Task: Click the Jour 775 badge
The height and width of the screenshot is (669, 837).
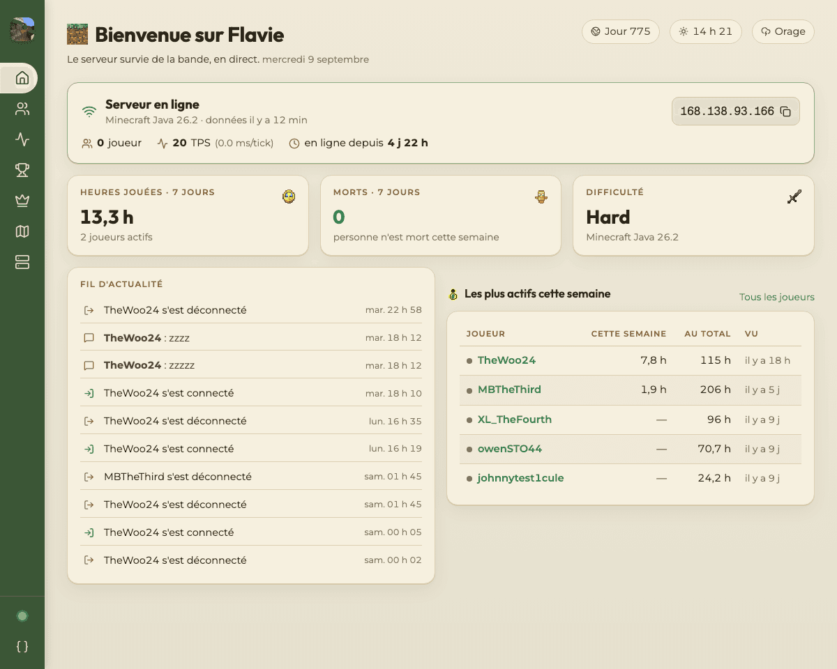Action: tap(621, 31)
